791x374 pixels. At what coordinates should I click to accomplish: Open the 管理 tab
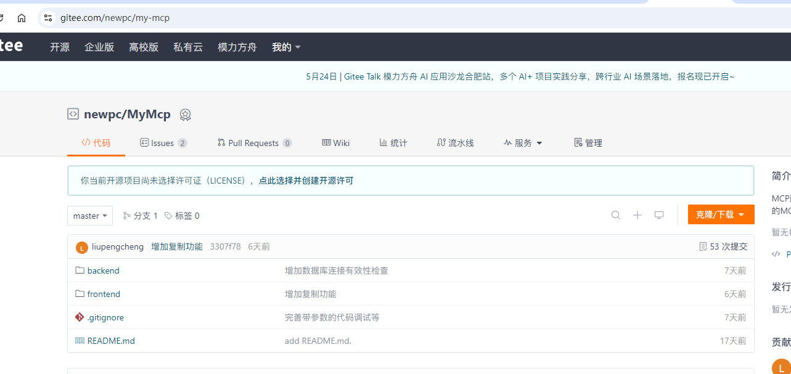[588, 143]
